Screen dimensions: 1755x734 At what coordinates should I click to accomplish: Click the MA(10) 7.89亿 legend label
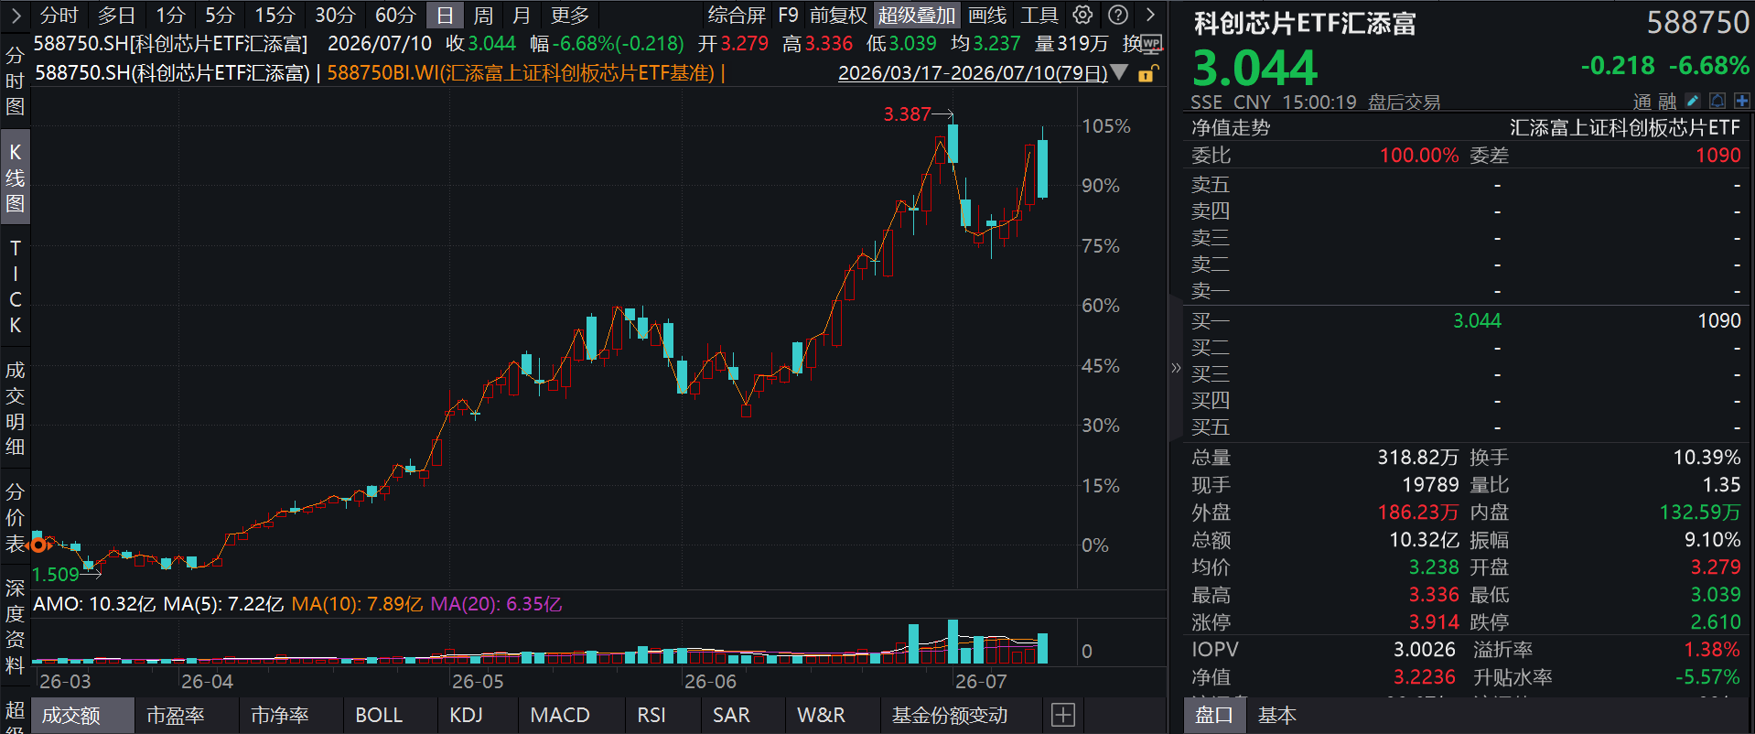coord(357,604)
